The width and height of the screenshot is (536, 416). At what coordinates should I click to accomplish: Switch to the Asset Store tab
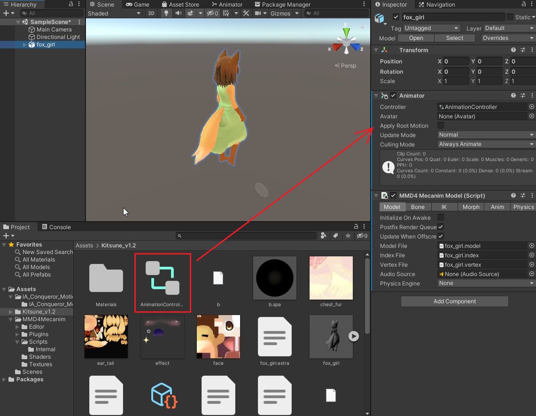[x=180, y=4]
